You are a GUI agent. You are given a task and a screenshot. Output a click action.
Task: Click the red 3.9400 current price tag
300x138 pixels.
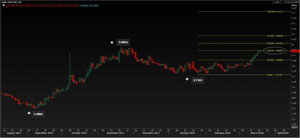coord(295,51)
